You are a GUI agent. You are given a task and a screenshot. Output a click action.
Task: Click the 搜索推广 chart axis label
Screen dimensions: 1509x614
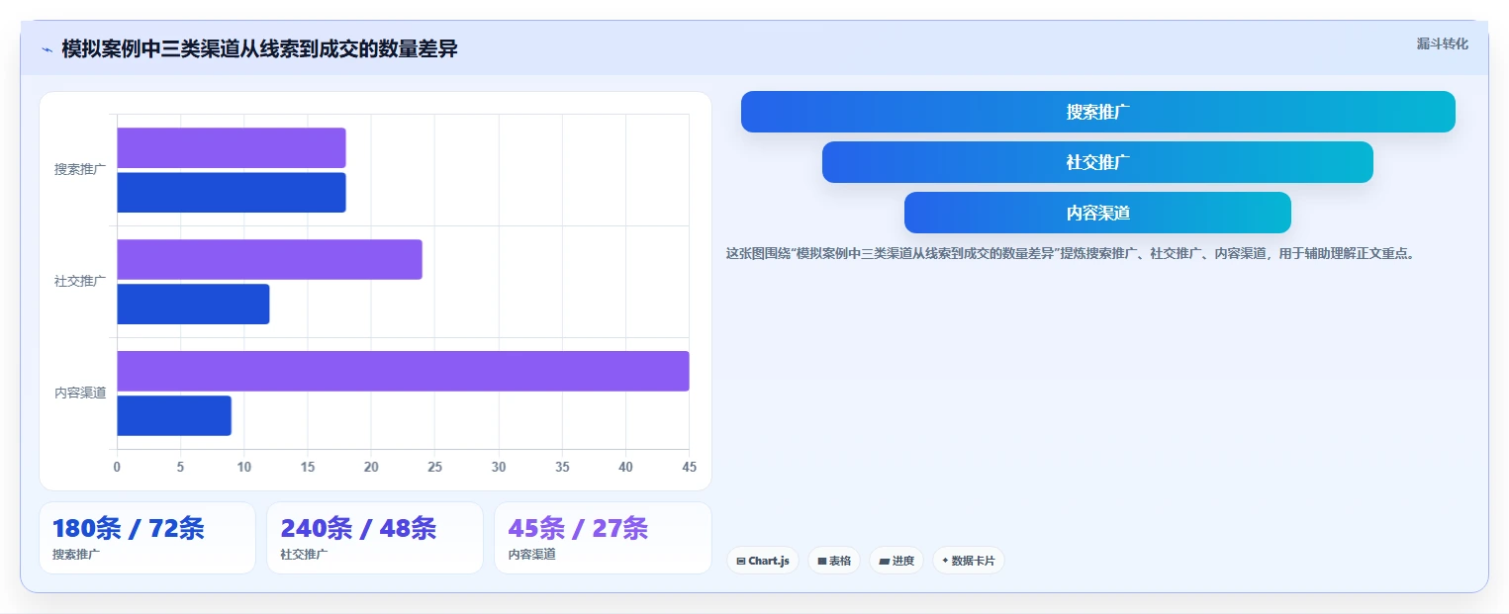pos(80,170)
